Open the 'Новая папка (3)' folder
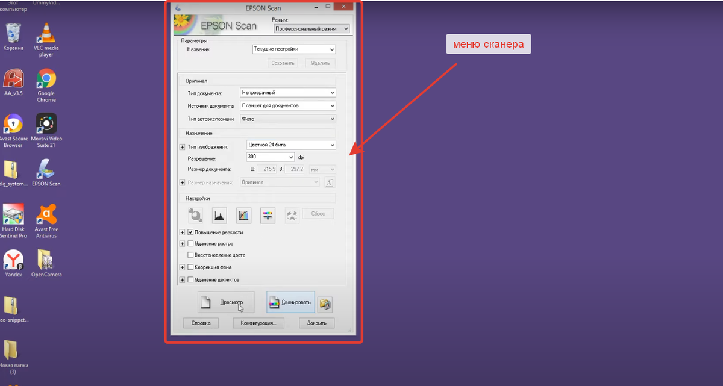 12,358
